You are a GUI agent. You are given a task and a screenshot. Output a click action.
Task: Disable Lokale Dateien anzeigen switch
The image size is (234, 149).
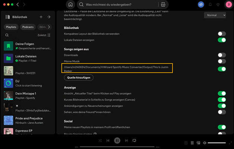coord(222,40)
